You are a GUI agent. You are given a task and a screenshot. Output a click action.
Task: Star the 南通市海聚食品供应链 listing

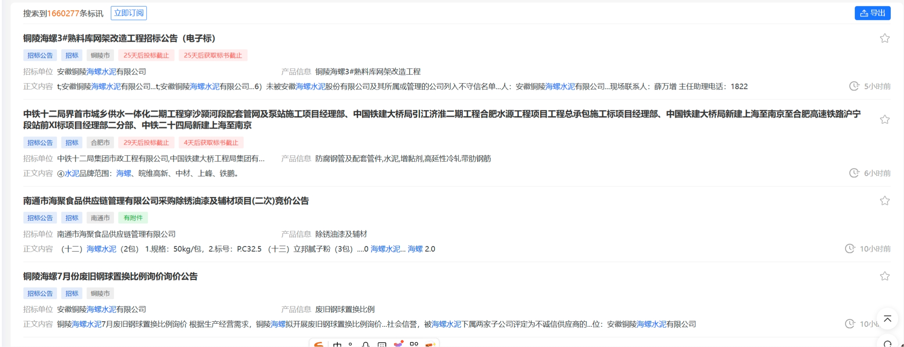click(x=885, y=201)
